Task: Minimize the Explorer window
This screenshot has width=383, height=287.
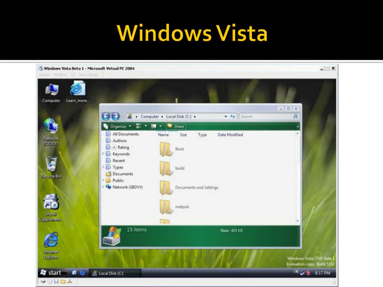Action: 281,109
